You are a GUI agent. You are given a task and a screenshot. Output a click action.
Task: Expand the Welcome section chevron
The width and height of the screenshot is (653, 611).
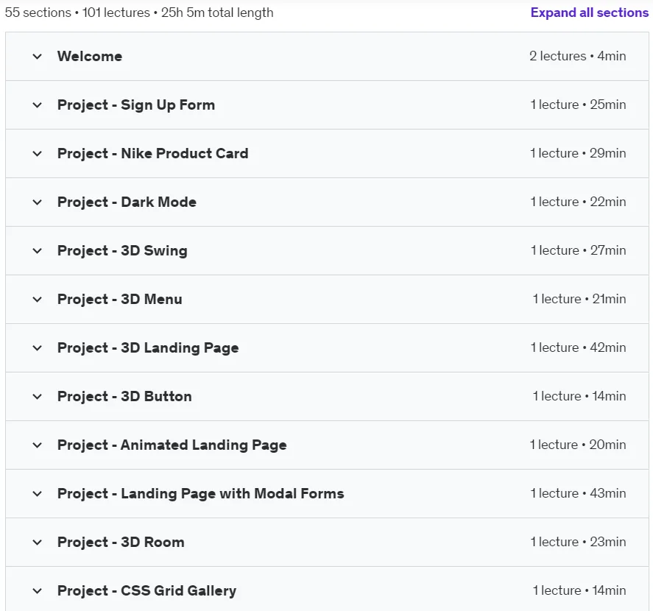37,56
